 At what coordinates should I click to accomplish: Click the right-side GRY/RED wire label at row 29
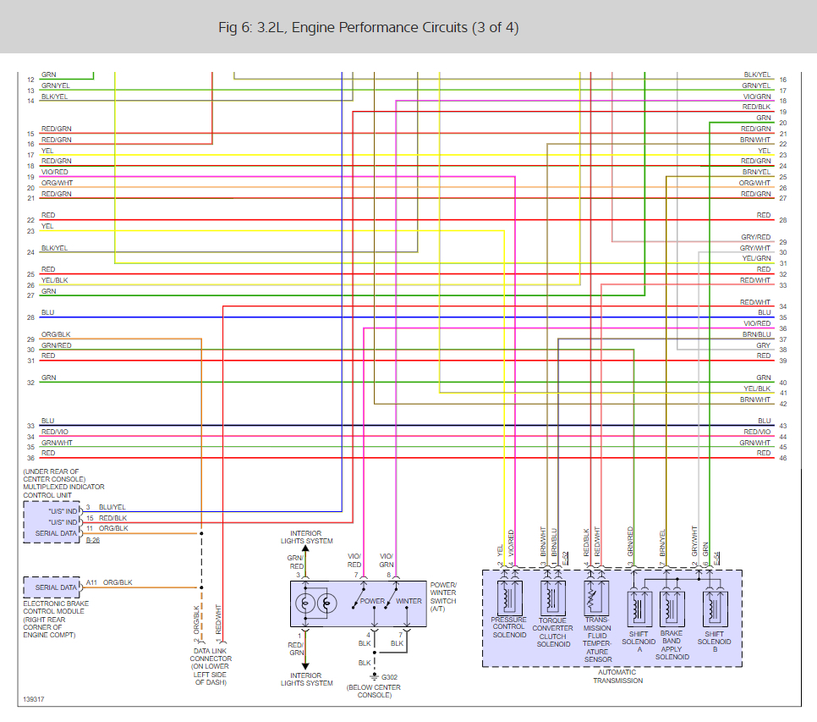[756, 237]
